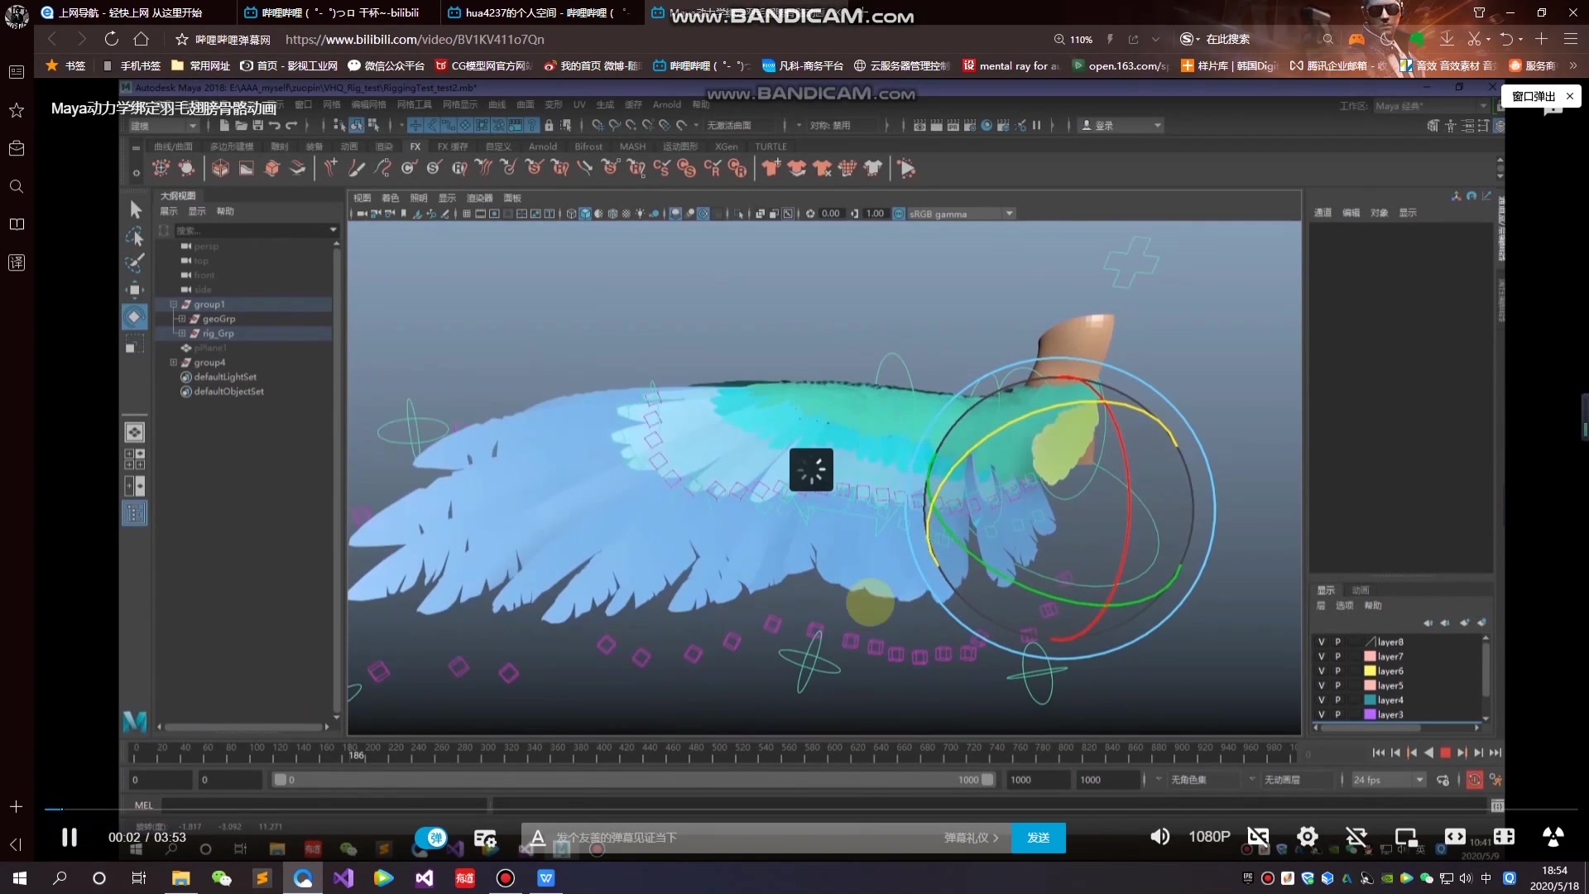
Task: Select the Arnold shelf tab in Maya
Action: pyautogui.click(x=543, y=147)
